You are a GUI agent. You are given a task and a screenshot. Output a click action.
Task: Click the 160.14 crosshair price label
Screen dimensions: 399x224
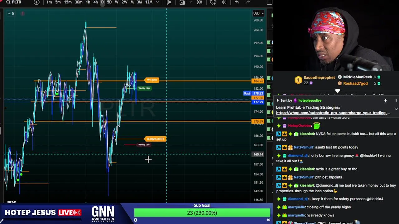258,154
